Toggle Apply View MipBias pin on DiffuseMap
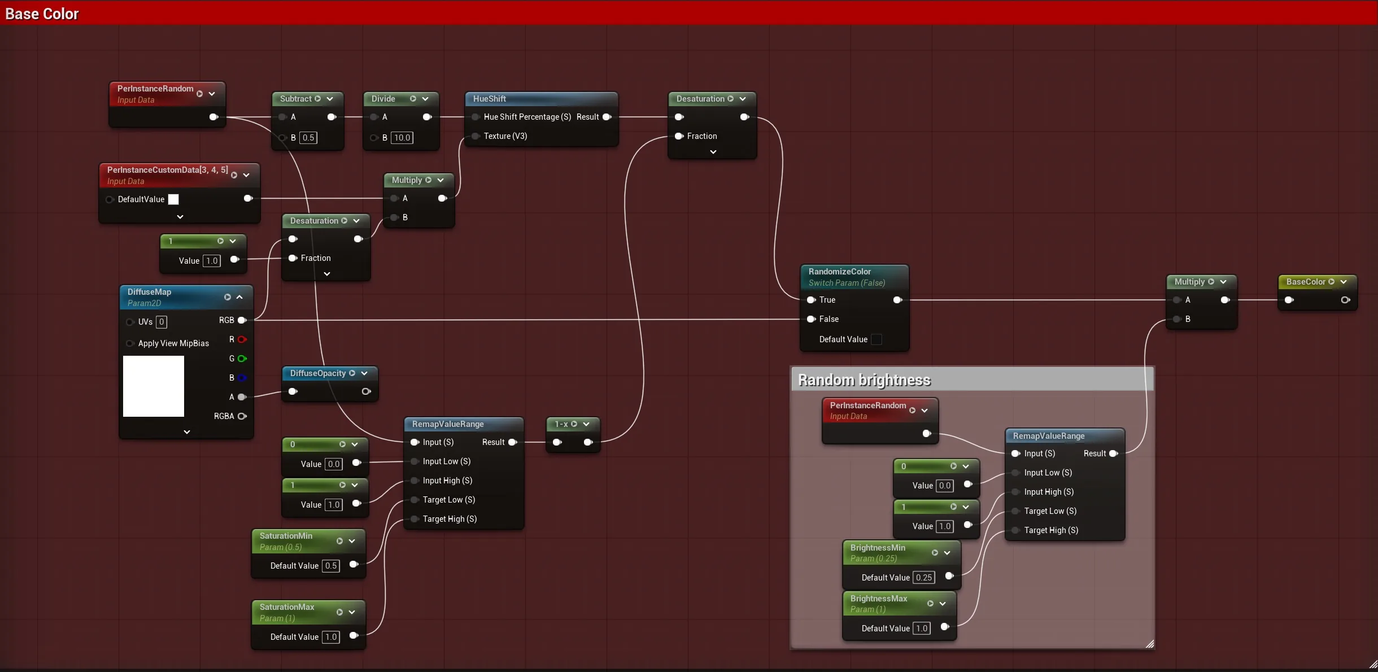Viewport: 1378px width, 672px height. pyautogui.click(x=130, y=343)
